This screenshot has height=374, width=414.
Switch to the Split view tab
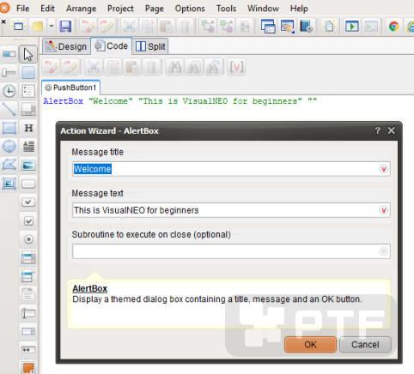click(x=150, y=46)
